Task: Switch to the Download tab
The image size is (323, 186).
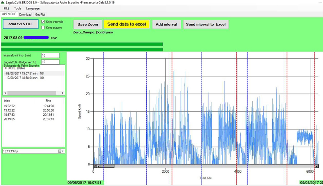Action: (25, 14)
